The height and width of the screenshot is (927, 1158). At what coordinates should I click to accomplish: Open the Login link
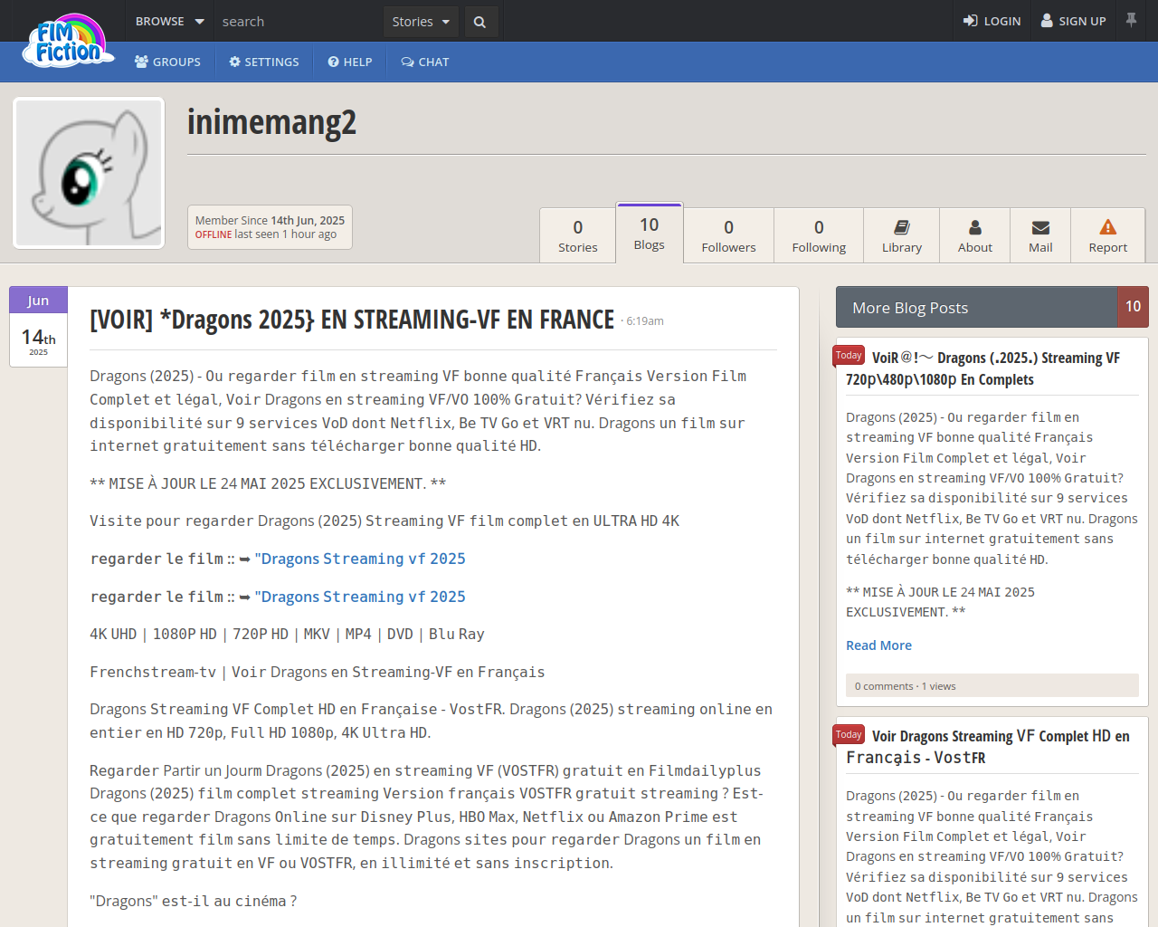point(992,21)
